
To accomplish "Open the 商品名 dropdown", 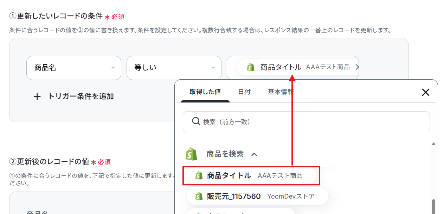I will coord(74,68).
